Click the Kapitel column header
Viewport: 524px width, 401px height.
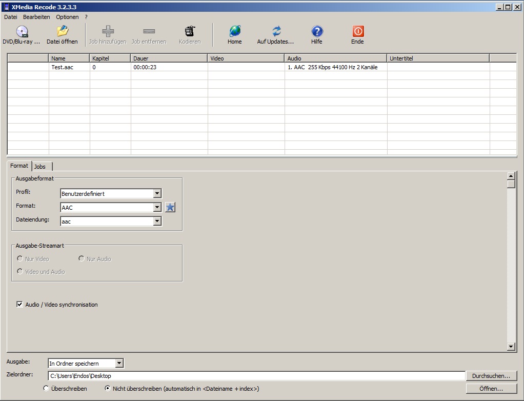110,58
